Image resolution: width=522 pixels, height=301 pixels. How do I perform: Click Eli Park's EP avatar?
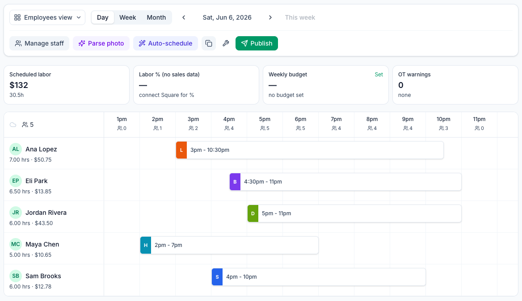click(x=16, y=181)
